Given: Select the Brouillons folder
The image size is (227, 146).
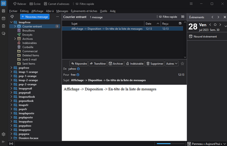Looking at the screenshot, I should pos(35,31).
